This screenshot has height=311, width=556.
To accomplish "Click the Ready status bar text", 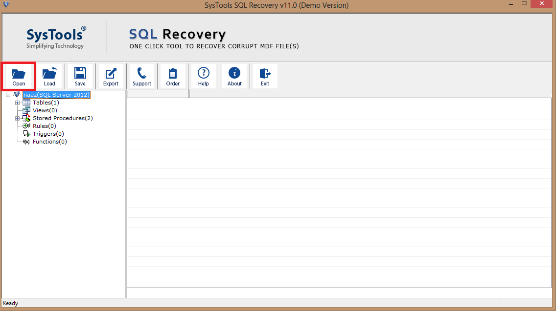I will 10,303.
